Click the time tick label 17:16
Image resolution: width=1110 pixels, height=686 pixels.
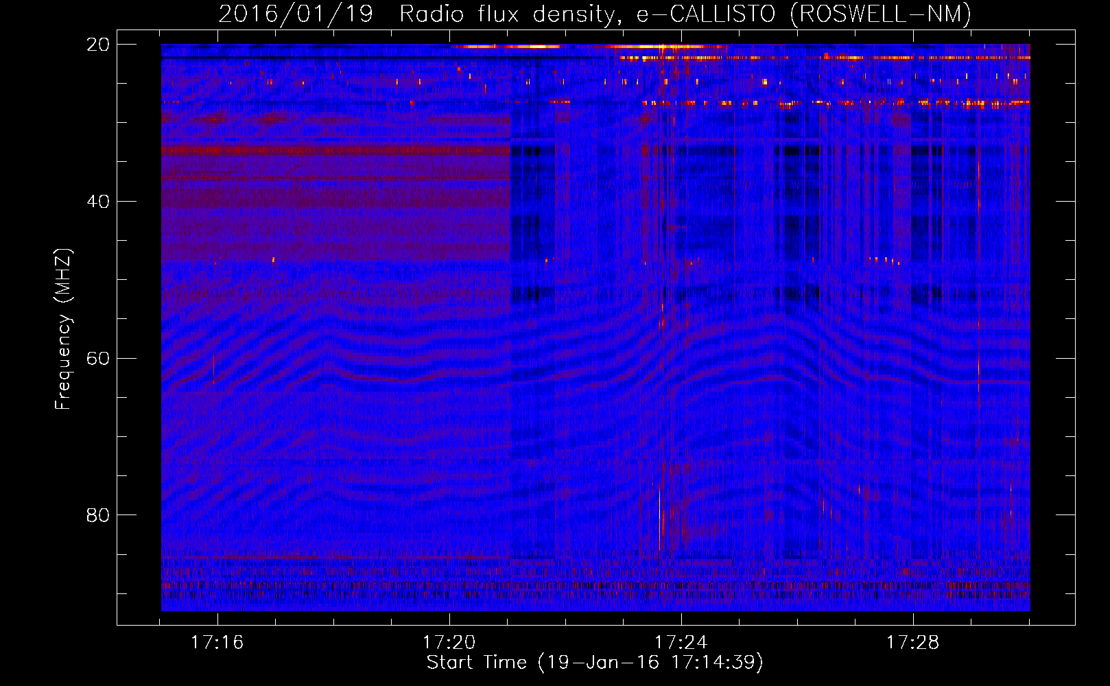click(217, 643)
